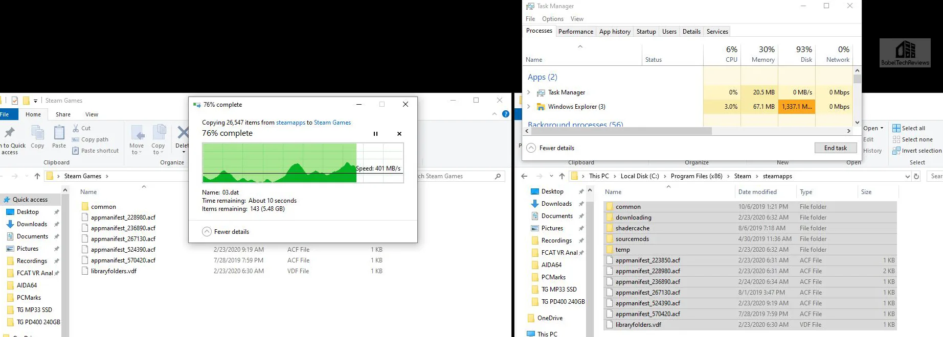Open address bar history dropdown in steamapps
This screenshot has height=337, width=943.
(x=907, y=176)
